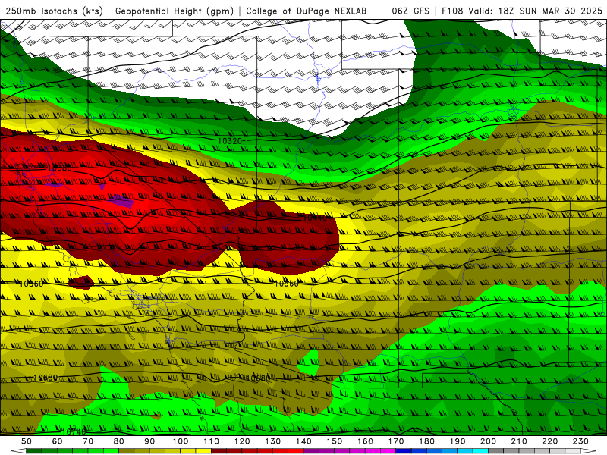Click colorbar tick label 170
Screen dimensions: 607x455
395,441
